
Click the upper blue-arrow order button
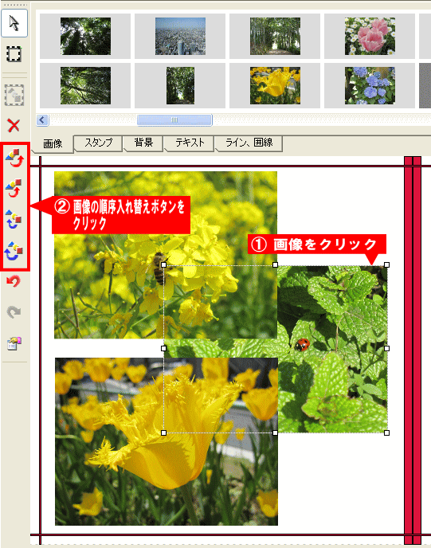[x=14, y=219]
